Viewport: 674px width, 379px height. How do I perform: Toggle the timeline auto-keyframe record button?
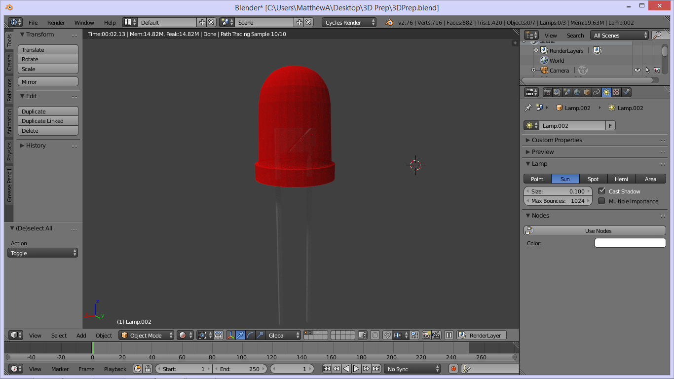pyautogui.click(x=453, y=369)
